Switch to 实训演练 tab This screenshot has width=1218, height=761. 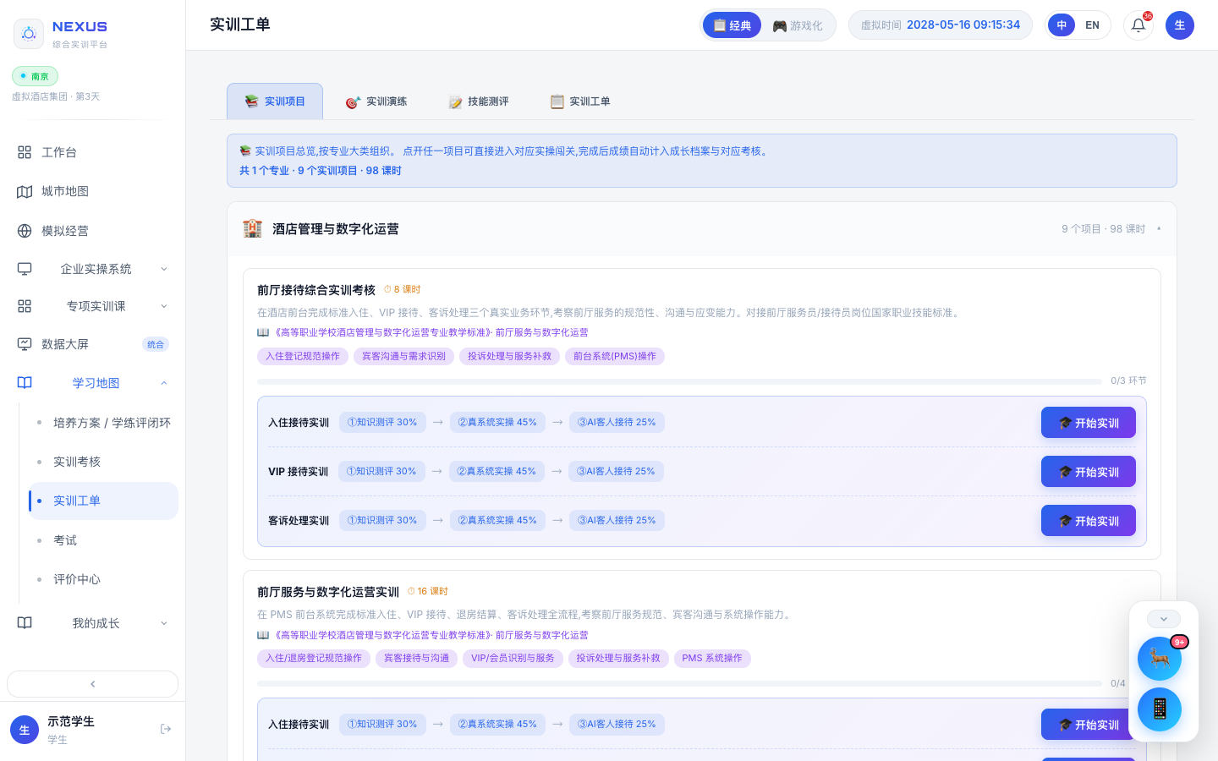tap(376, 101)
